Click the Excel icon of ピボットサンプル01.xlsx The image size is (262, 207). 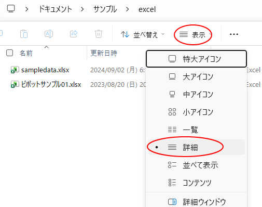point(15,85)
